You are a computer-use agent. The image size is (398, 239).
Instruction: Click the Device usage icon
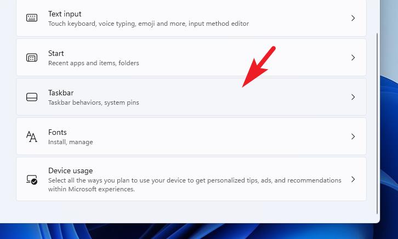point(32,180)
